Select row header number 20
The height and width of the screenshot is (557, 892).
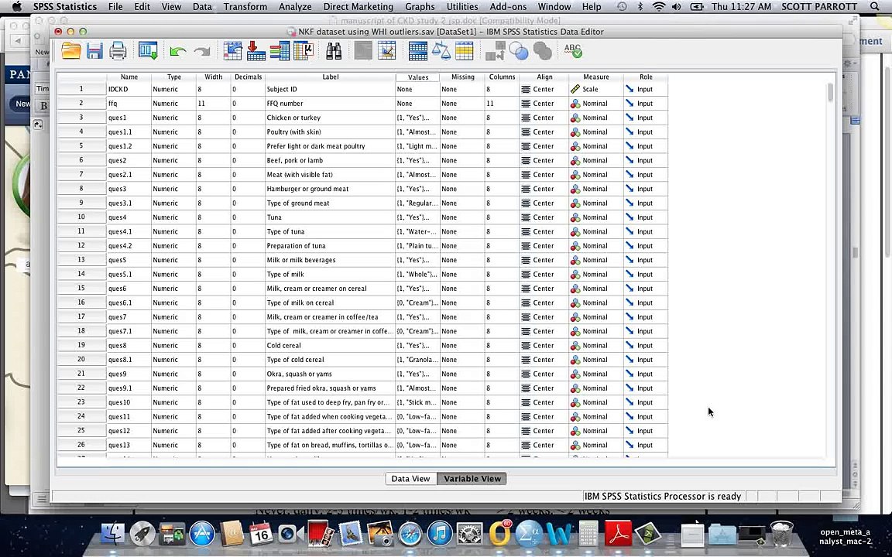point(81,359)
